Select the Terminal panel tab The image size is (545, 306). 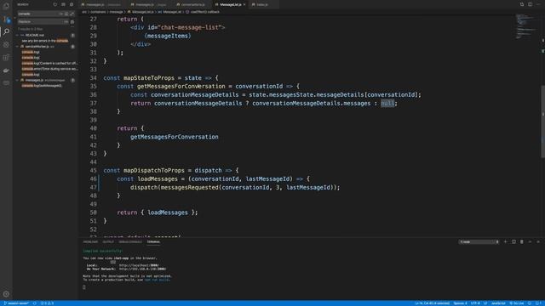(153, 241)
